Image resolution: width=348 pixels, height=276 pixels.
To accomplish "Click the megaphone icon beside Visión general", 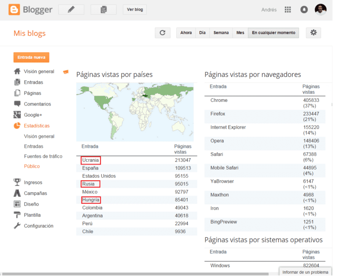I will [x=66, y=72].
